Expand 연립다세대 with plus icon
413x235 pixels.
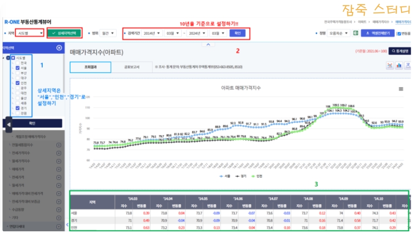(x=59, y=227)
